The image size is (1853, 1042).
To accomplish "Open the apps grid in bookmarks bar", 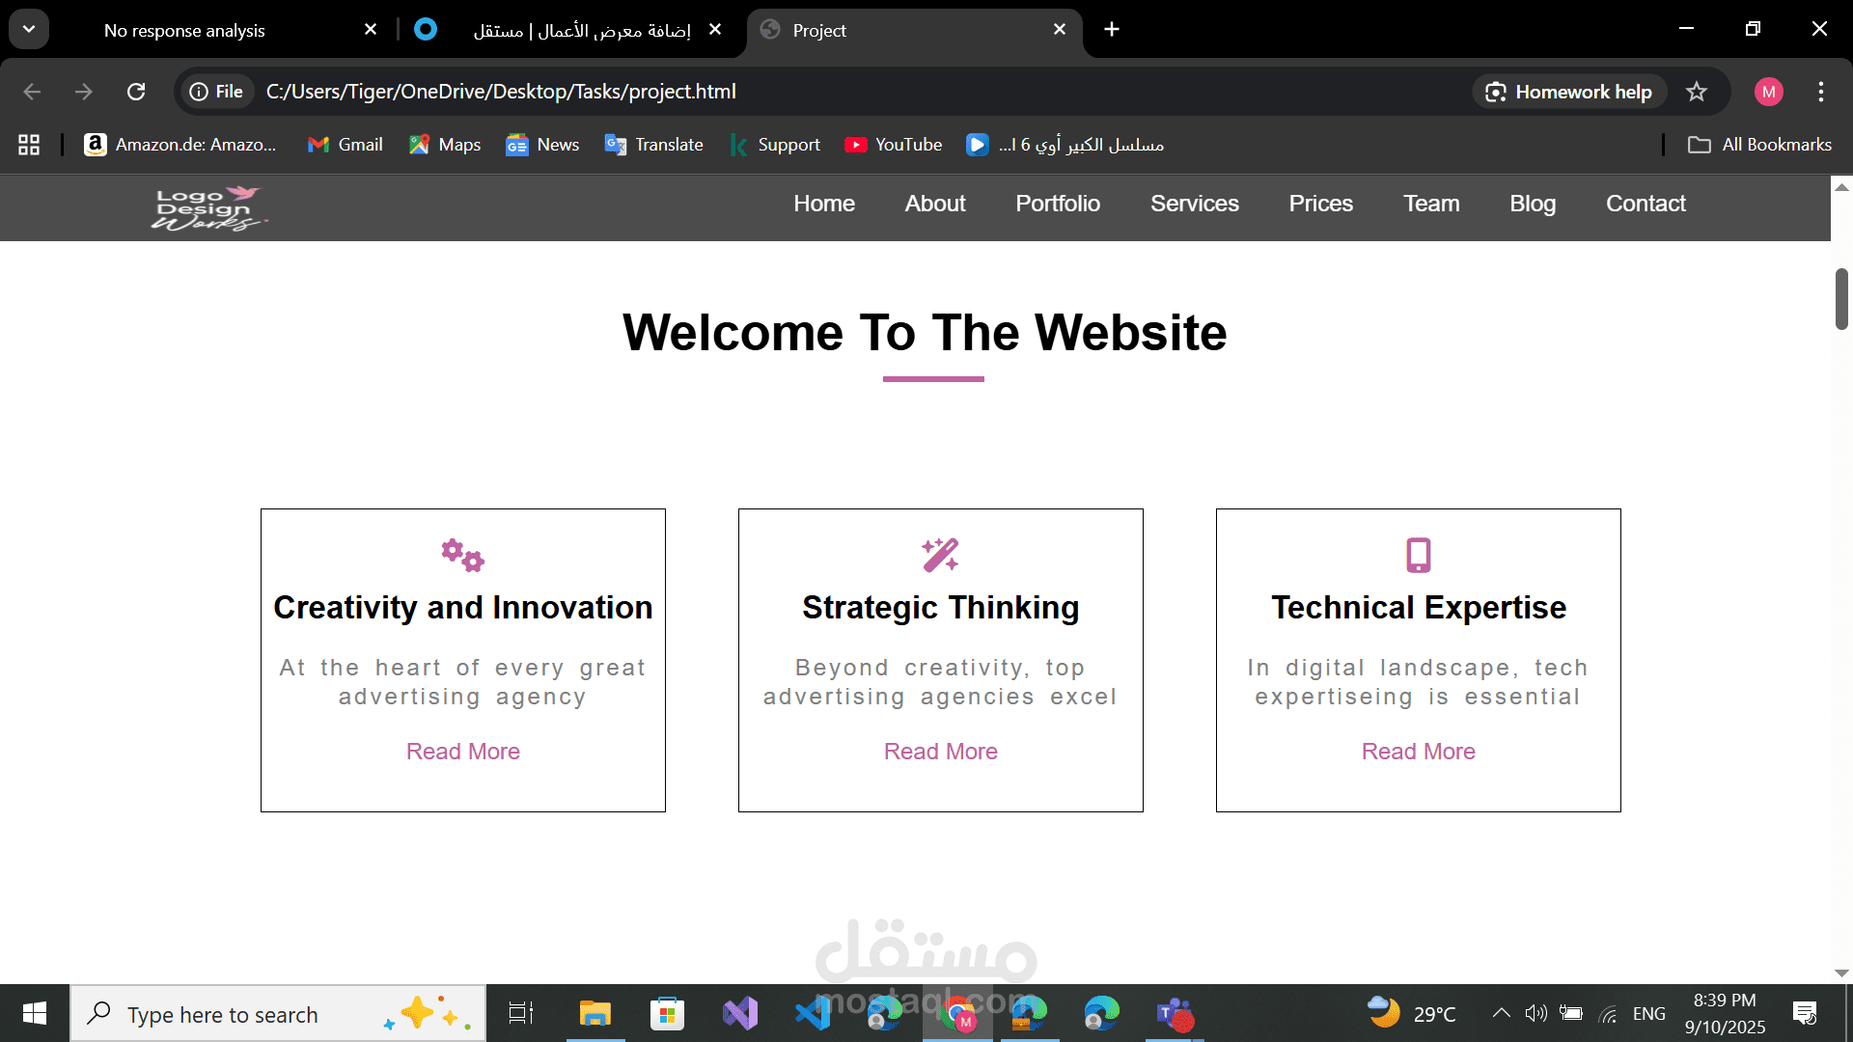I will 29,145.
